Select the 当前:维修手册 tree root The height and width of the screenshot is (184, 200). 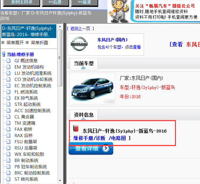pos(20,54)
